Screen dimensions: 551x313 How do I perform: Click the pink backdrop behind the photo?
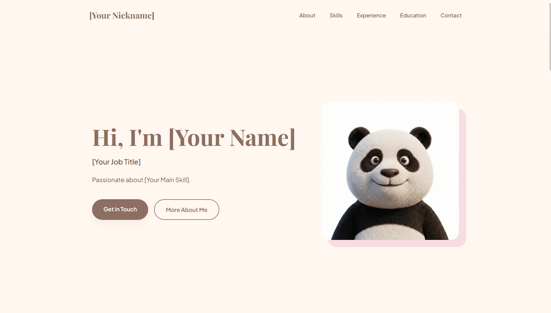click(462, 177)
